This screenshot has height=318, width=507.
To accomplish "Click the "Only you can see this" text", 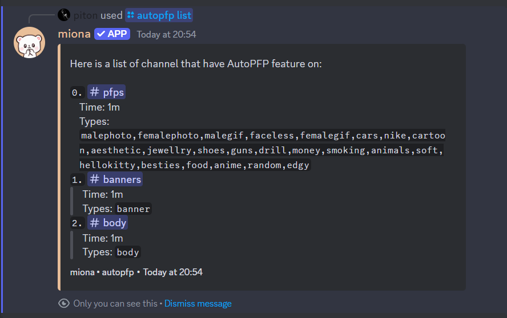I will point(115,304).
